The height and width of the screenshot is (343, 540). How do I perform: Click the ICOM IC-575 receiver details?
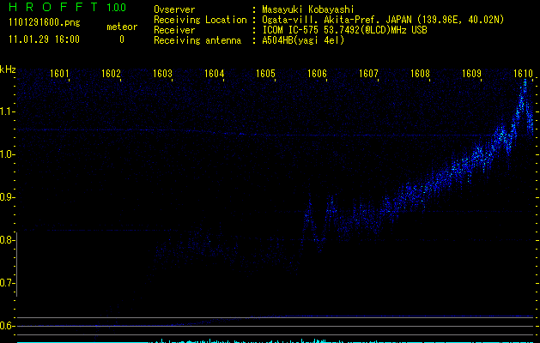(344, 30)
